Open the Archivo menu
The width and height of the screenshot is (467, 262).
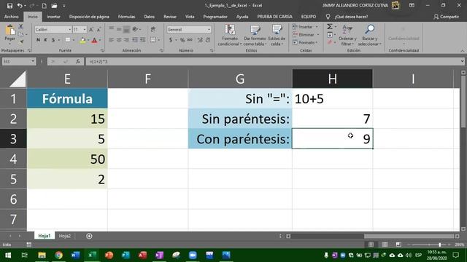click(12, 17)
